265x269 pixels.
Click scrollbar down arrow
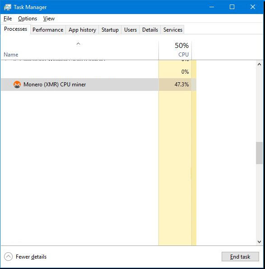[x=259, y=242]
